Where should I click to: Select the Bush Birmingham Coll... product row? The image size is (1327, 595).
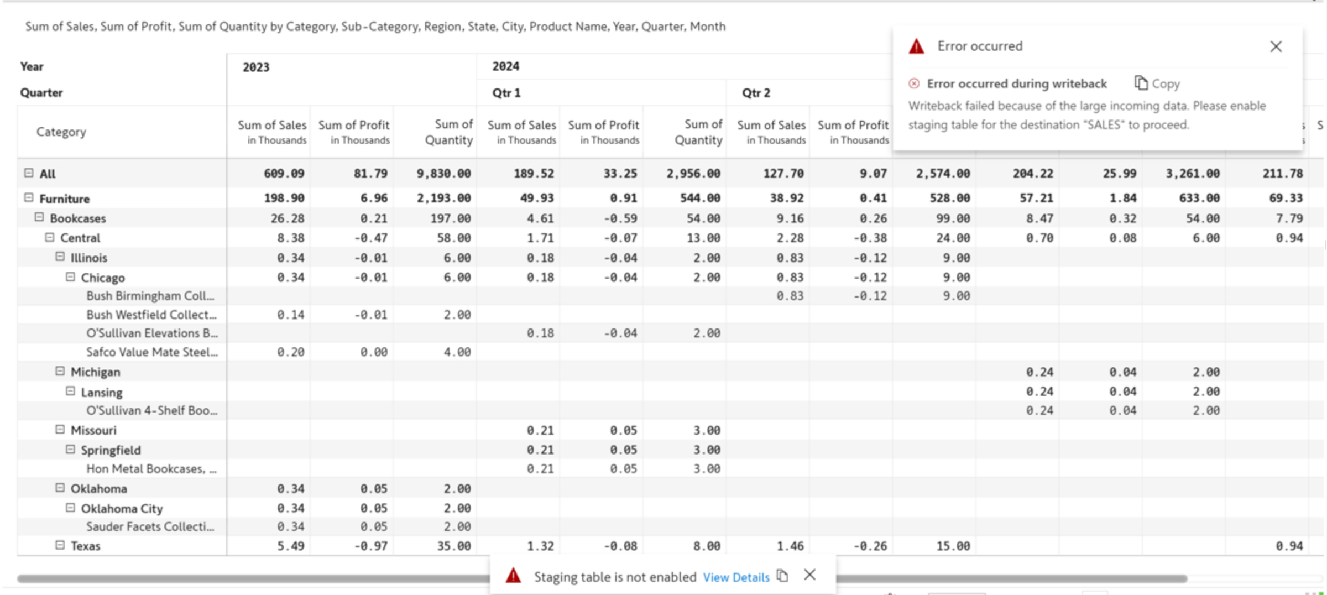pos(150,296)
